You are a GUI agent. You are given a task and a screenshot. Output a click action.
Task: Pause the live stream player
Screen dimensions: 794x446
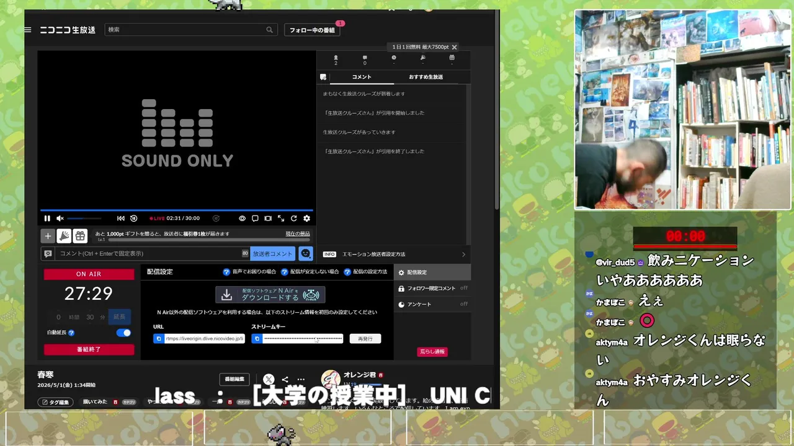click(47, 218)
